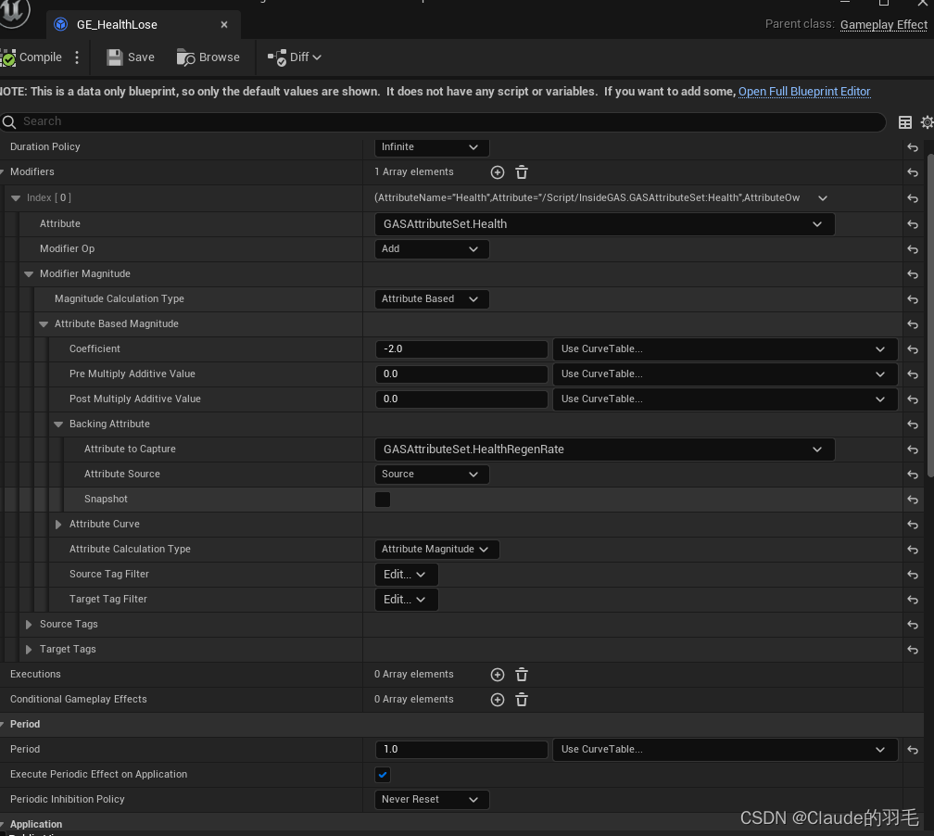
Task: Expand the Source Tags row
Action: pyautogui.click(x=29, y=625)
